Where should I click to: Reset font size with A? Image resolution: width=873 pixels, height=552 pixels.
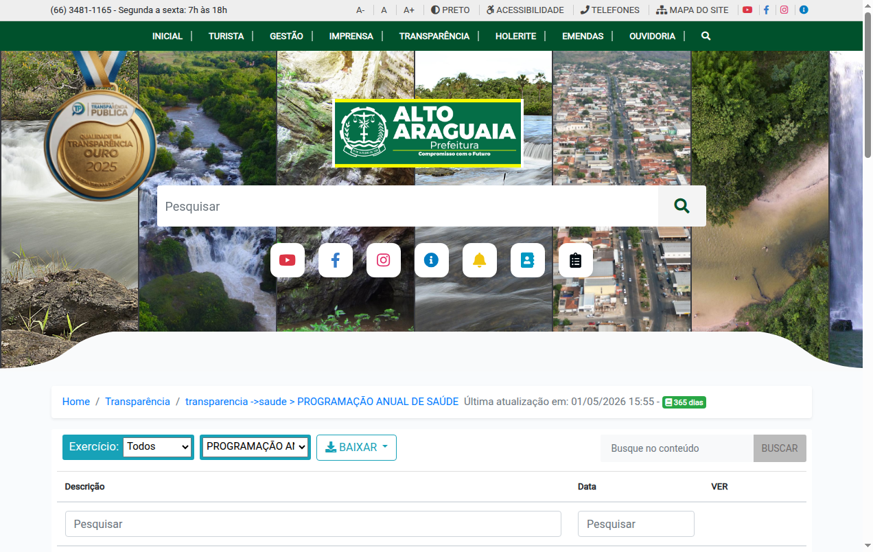coord(384,10)
